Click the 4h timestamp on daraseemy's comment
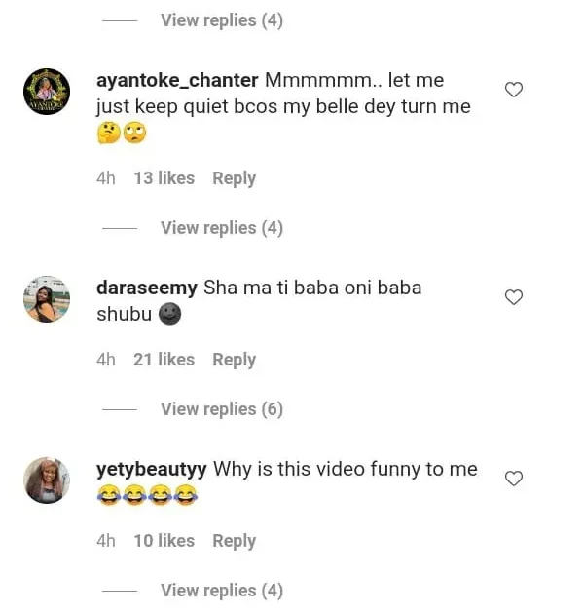 click(106, 360)
